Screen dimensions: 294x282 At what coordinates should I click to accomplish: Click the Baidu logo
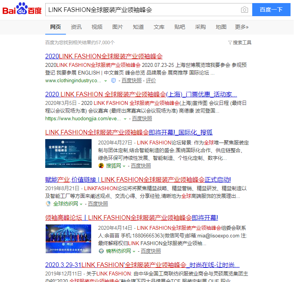tap(22, 9)
